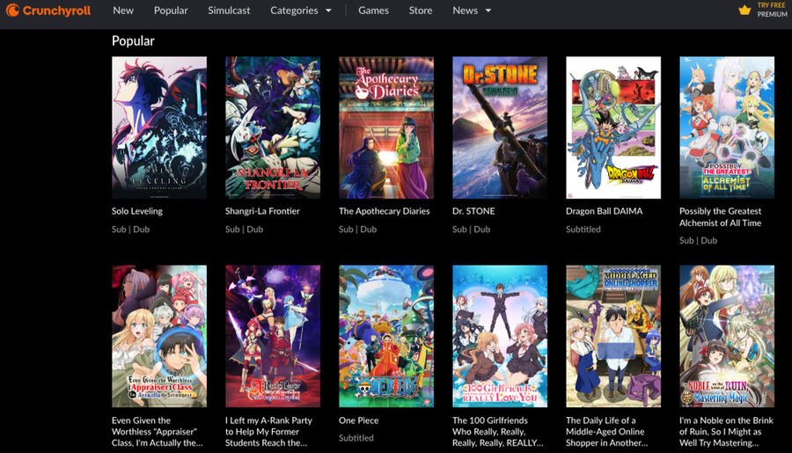
Task: Go to the Popular tab
Action: 171,11
